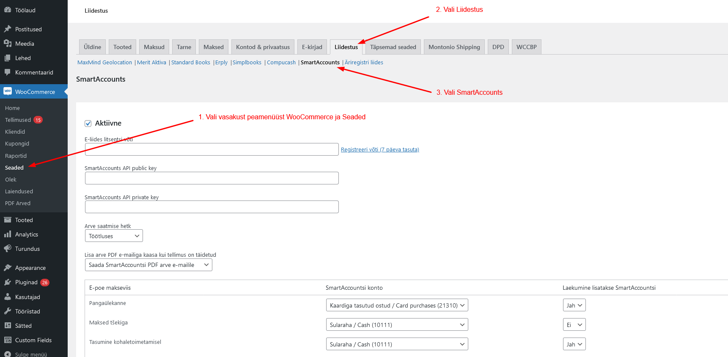
Task: Click the Tööriistad wrench icon
Action: pyautogui.click(x=8, y=311)
